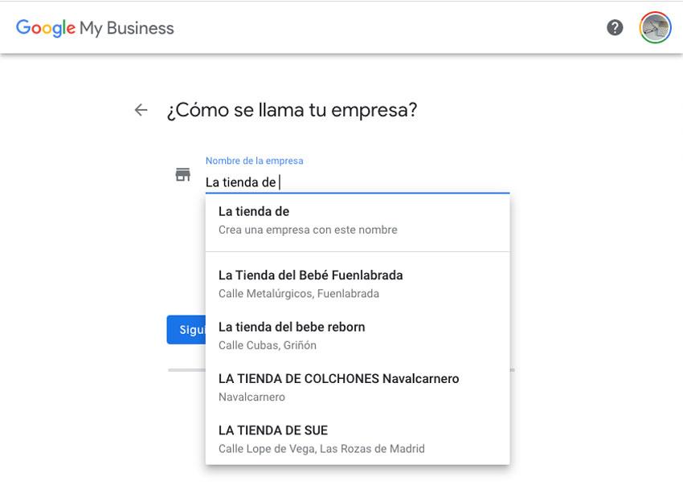Screen dimensions: 683x501
Task: Click the storefront icon beside name field
Action: pos(183,174)
